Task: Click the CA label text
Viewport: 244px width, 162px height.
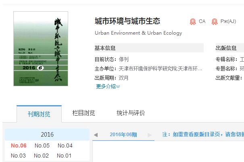Action: point(202,21)
